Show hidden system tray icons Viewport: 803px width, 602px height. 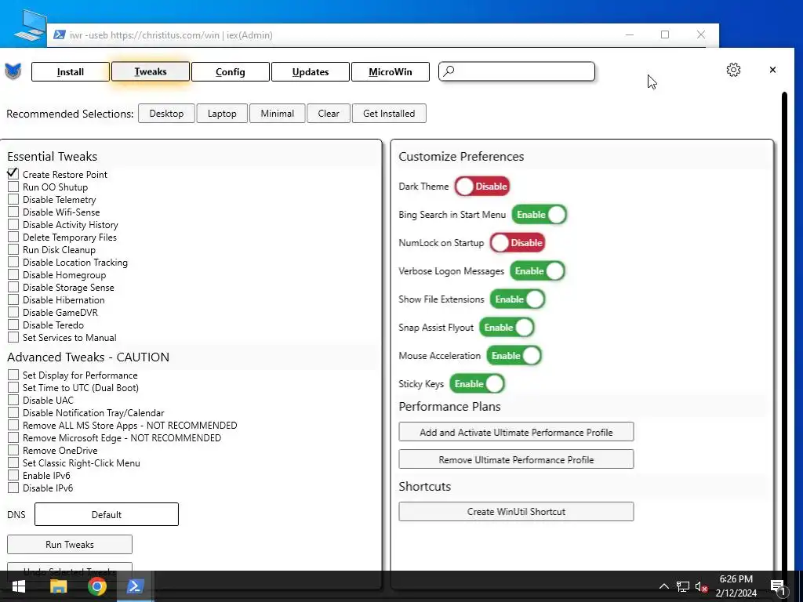663,586
